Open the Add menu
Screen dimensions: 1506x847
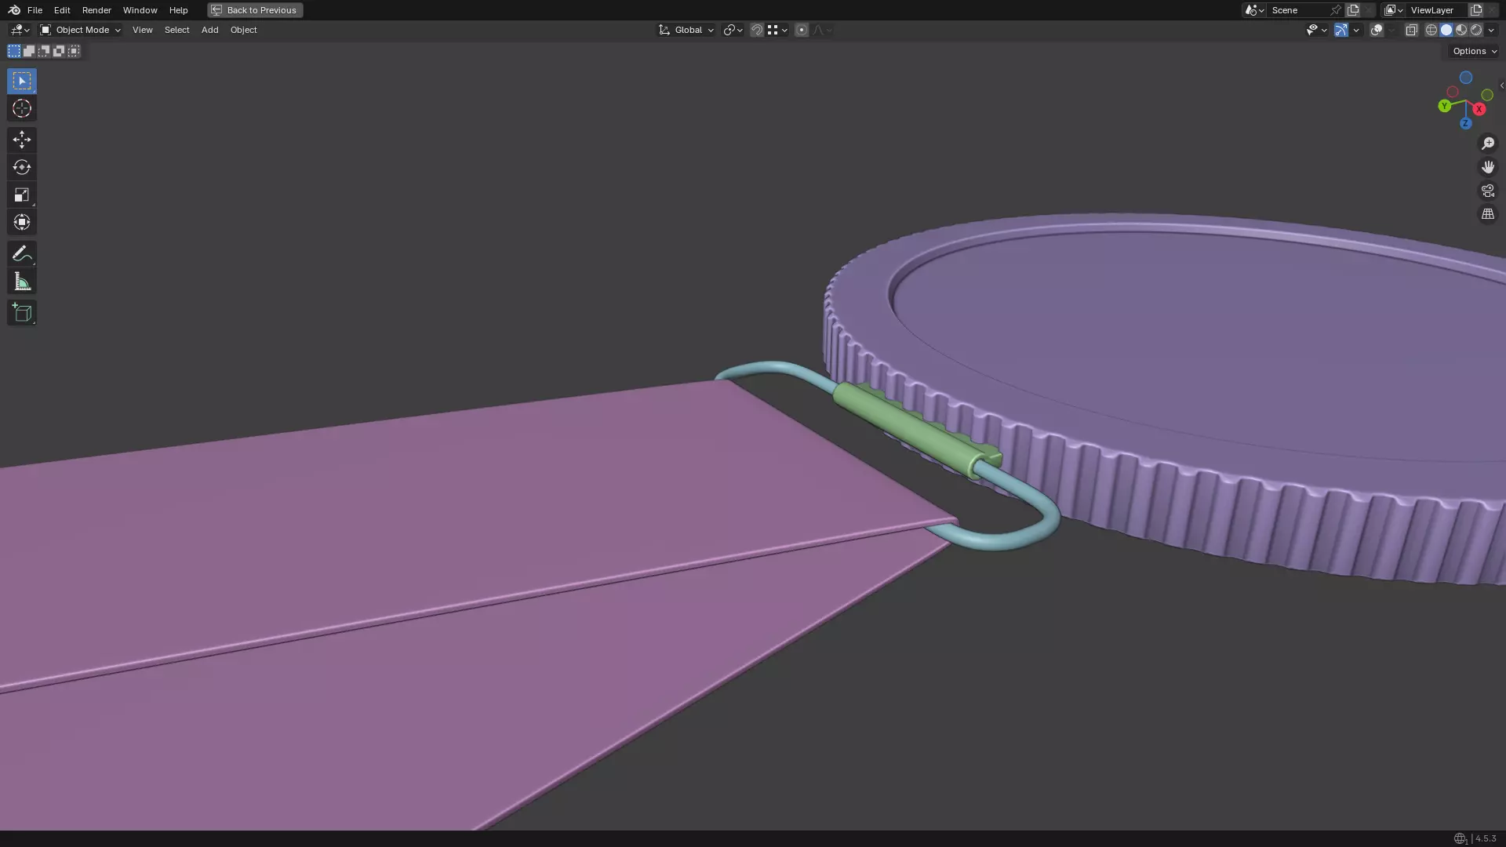click(209, 30)
